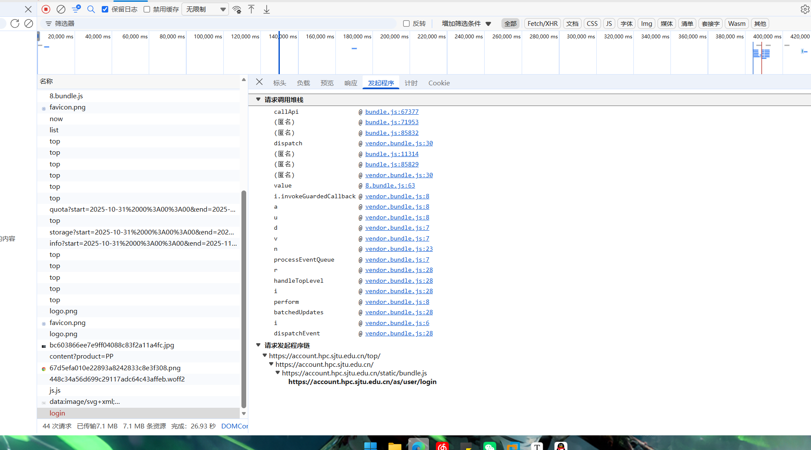Filter requests by Fetch/XHR

542,24
